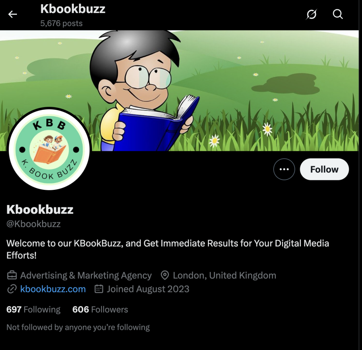Open search with magnifier icon
The width and height of the screenshot is (362, 350).
(338, 14)
